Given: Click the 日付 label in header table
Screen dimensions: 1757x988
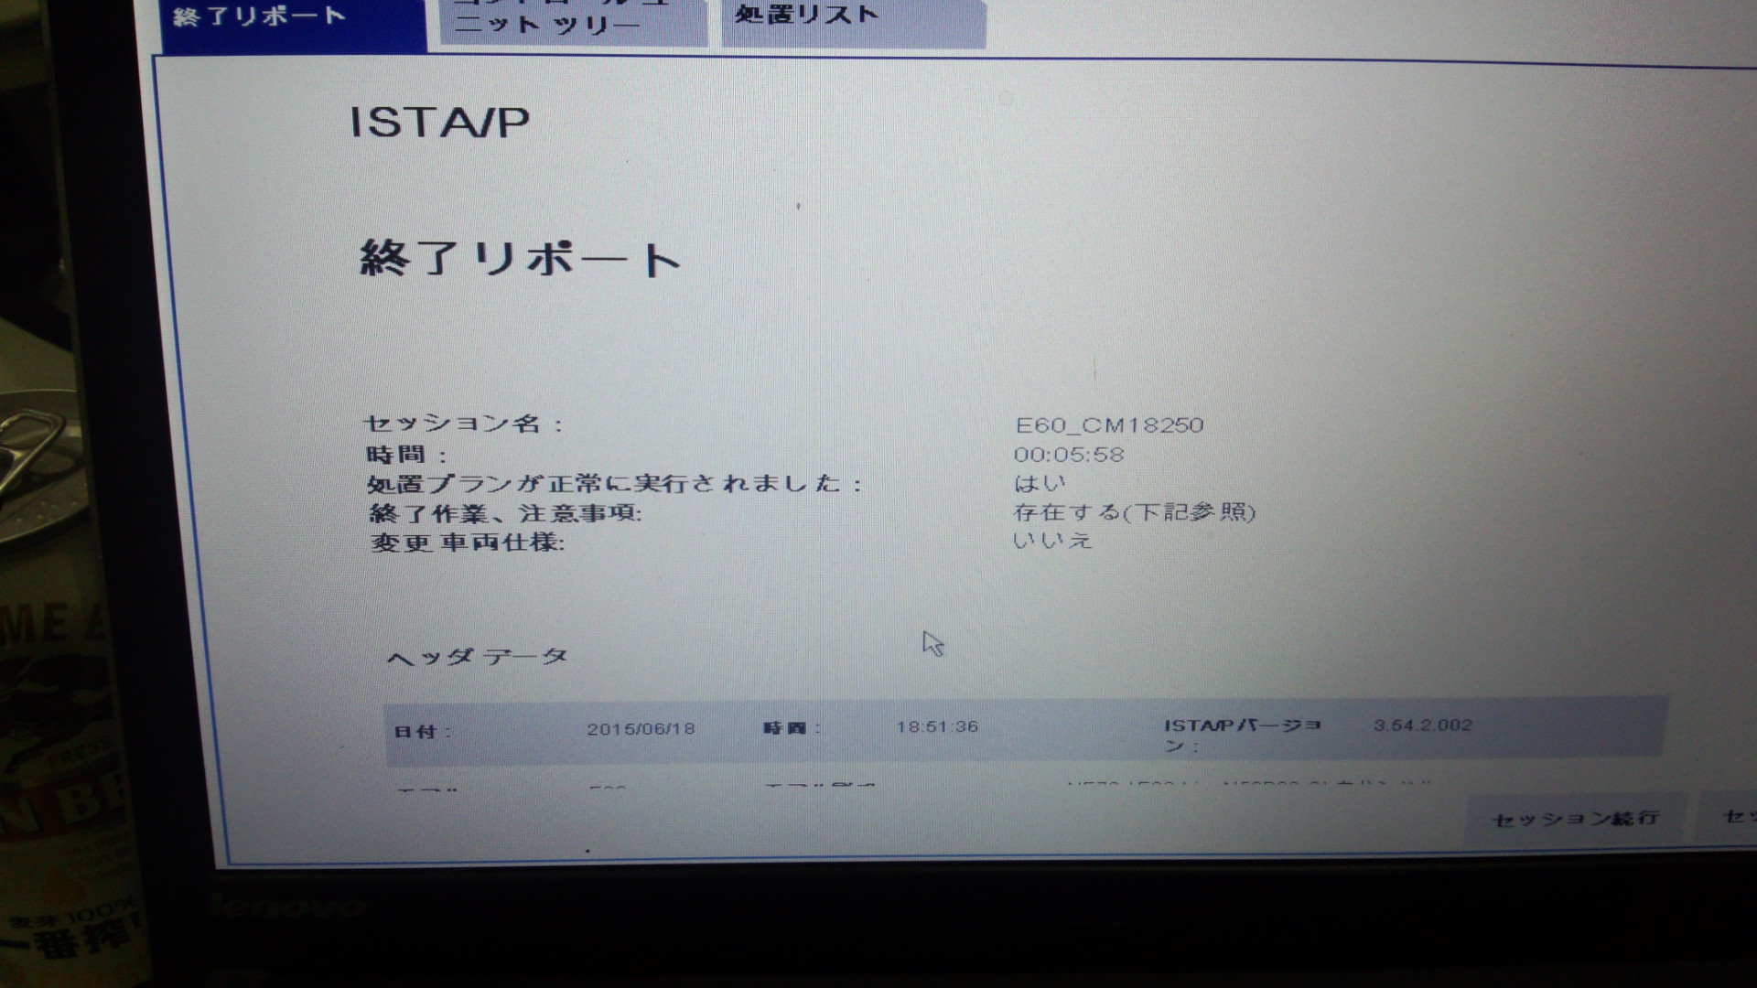Looking at the screenshot, I should [422, 732].
